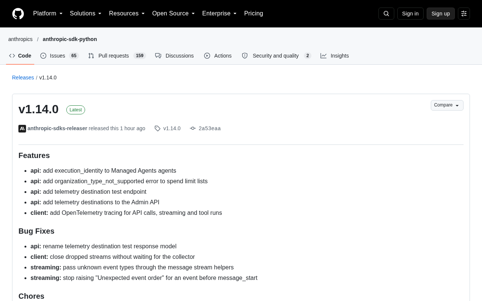Open the anthropic-sdk-python repository link

70,39
